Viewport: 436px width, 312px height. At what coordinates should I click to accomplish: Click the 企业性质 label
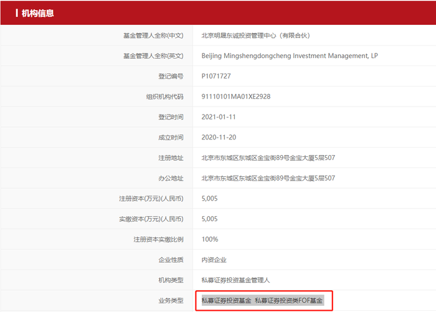(x=171, y=260)
